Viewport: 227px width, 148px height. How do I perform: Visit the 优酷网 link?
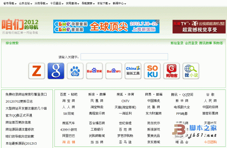154,107
